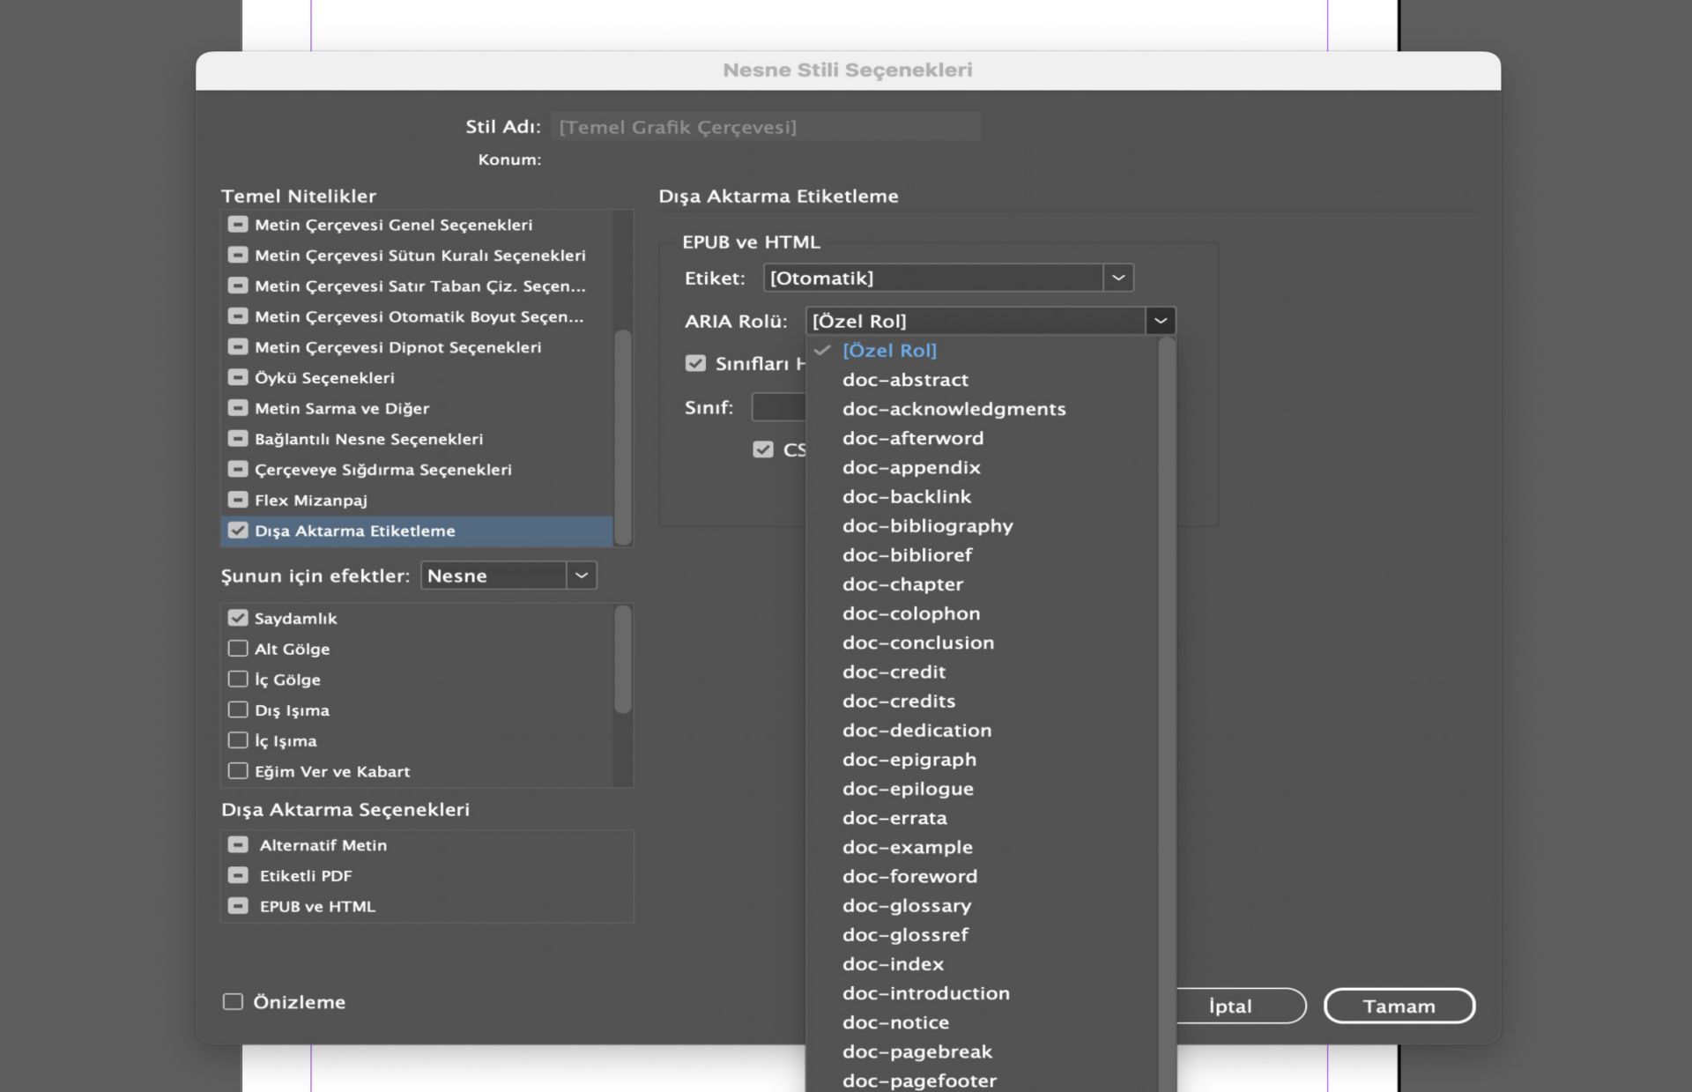Toggle the Alternatif Metin export option icon
The width and height of the screenshot is (1692, 1092).
pyautogui.click(x=238, y=844)
